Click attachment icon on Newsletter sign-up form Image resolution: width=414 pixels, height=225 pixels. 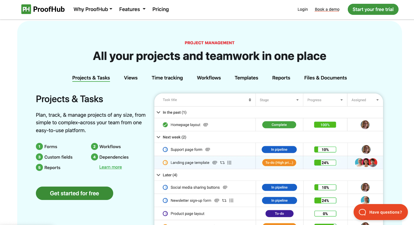[x=217, y=201]
